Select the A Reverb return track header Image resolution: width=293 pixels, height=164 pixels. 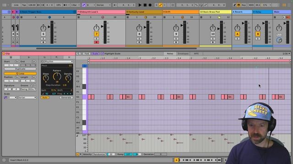242,12
